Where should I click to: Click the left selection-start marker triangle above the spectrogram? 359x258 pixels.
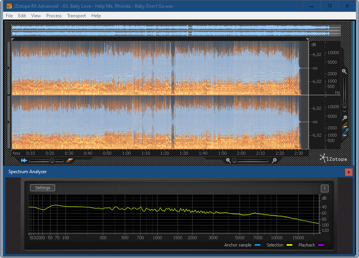[x=13, y=40]
